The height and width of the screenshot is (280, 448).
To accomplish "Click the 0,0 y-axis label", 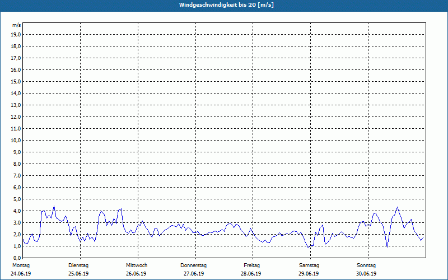I will point(17,258).
